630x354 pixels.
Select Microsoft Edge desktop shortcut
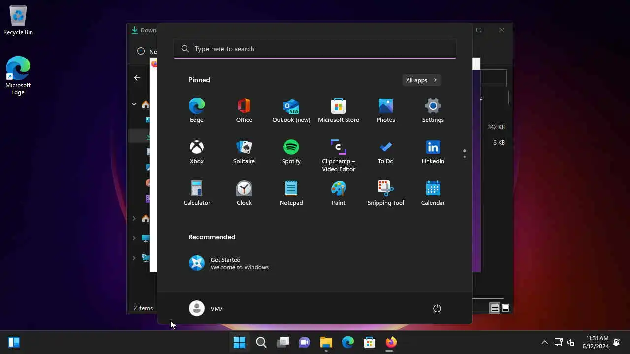[18, 75]
